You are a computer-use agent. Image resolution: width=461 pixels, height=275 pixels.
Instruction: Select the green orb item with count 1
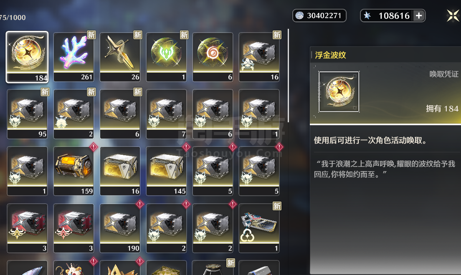coord(167,57)
